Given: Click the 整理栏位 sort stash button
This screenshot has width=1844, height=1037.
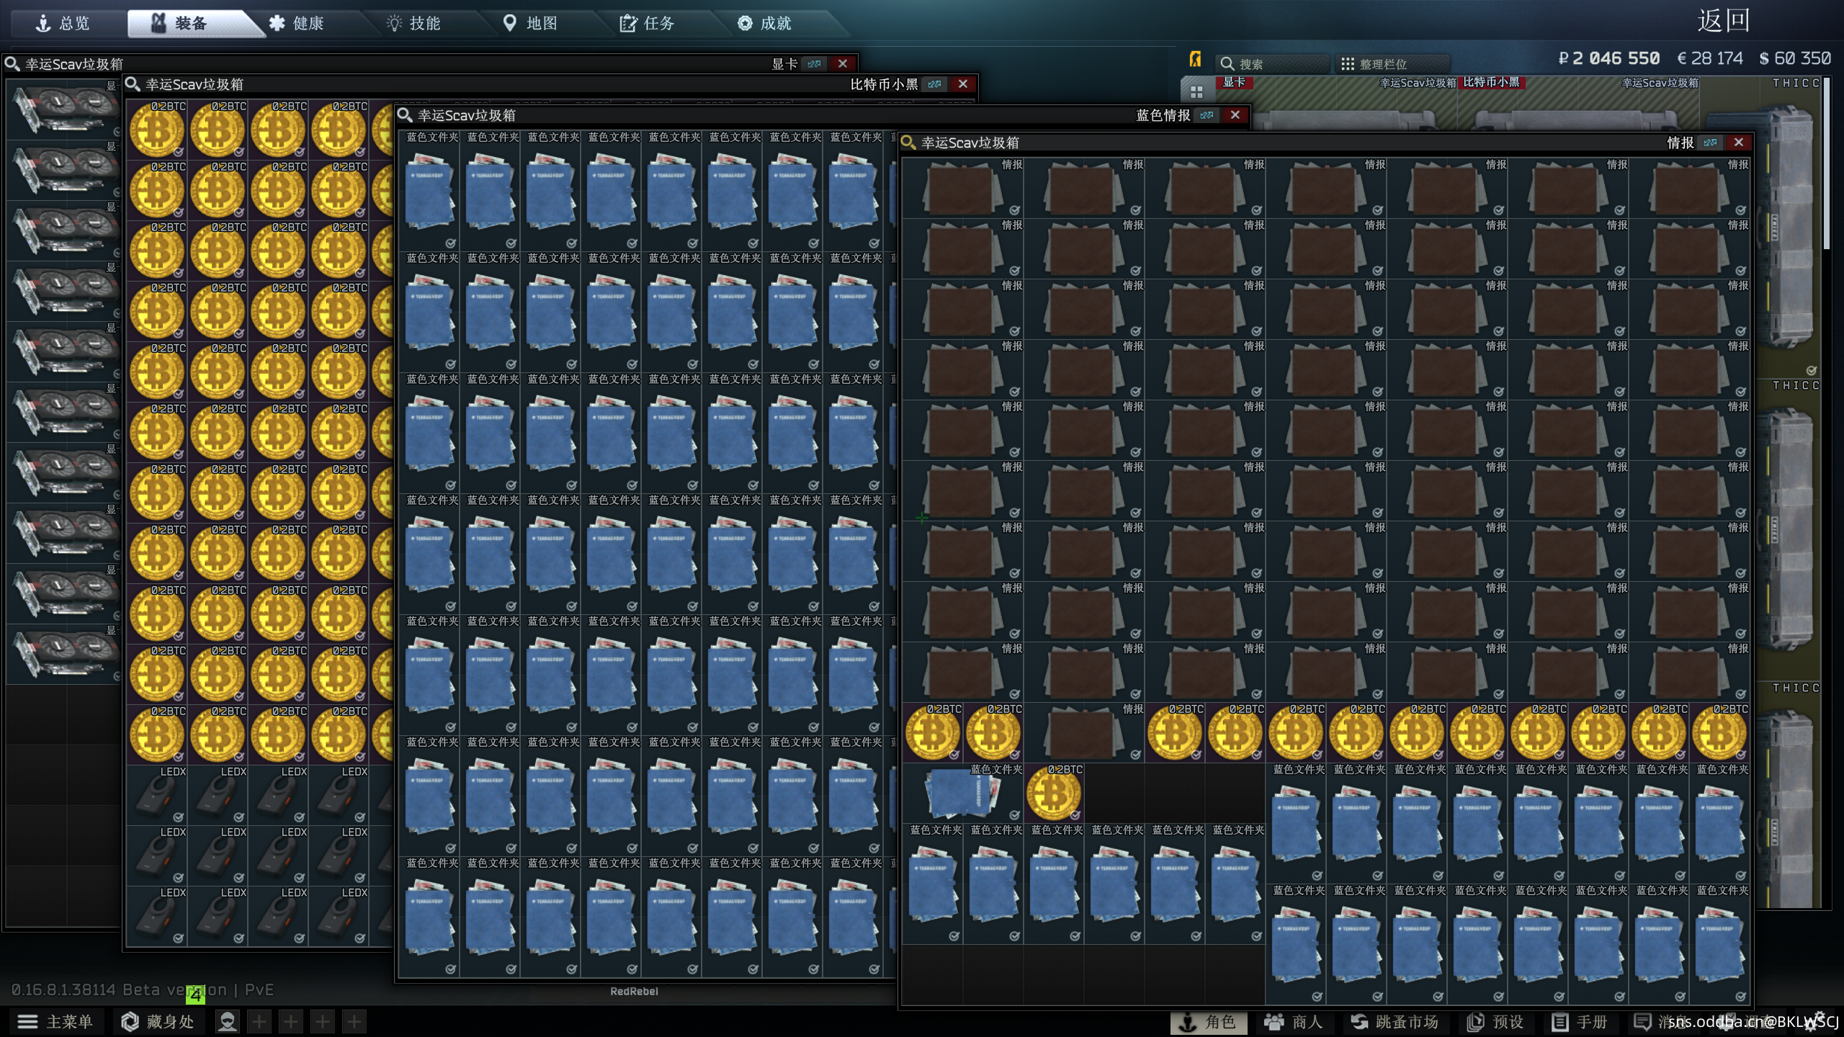Looking at the screenshot, I should 1392,64.
